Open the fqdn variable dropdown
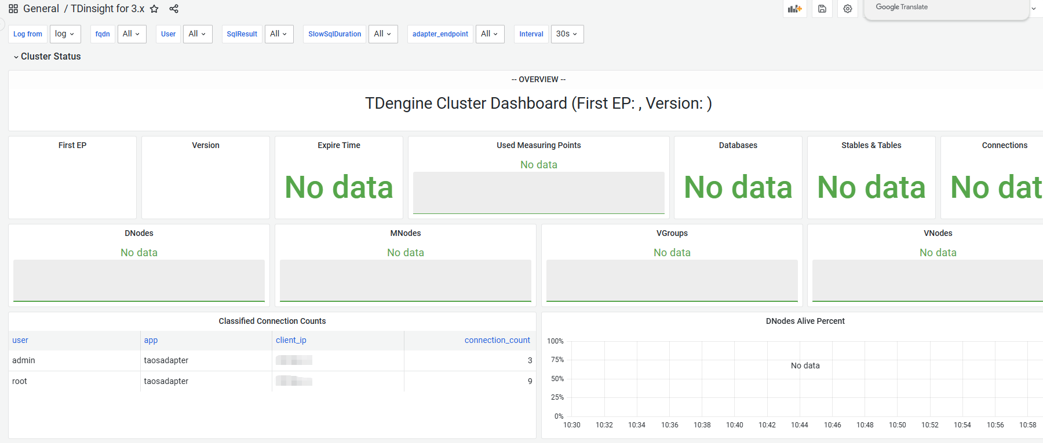The width and height of the screenshot is (1043, 443). 132,34
